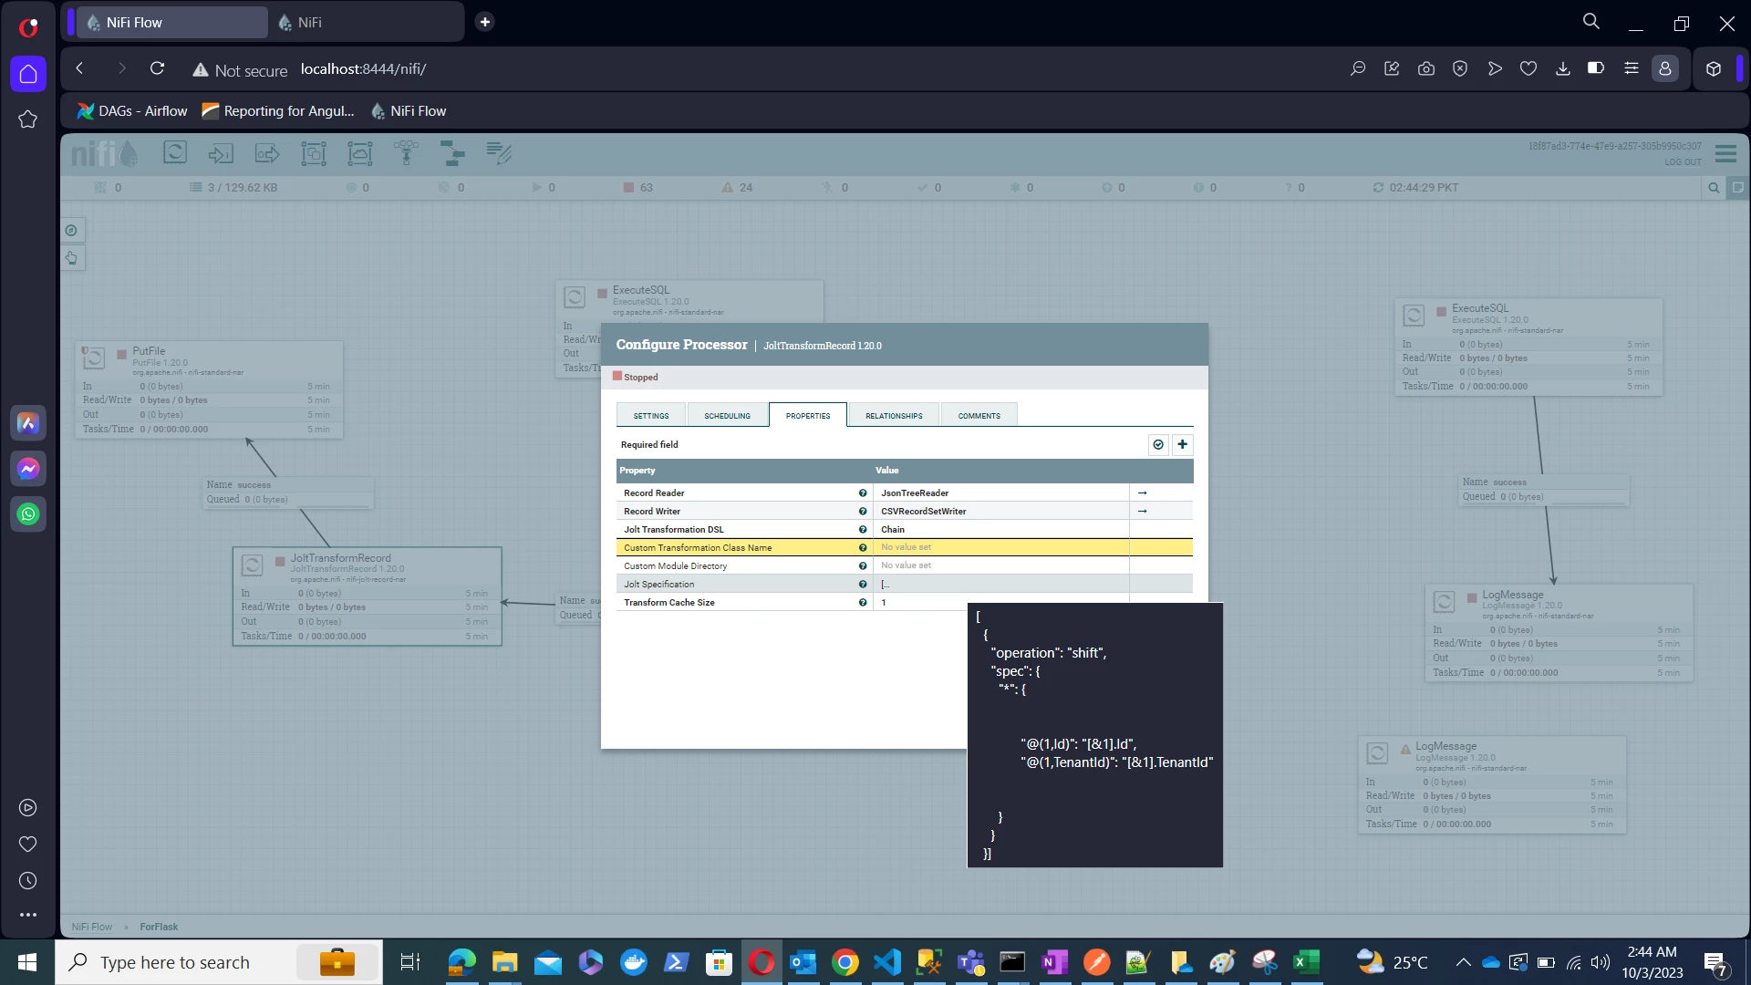
Task: Switch to the Settings tab
Action: [x=651, y=415]
